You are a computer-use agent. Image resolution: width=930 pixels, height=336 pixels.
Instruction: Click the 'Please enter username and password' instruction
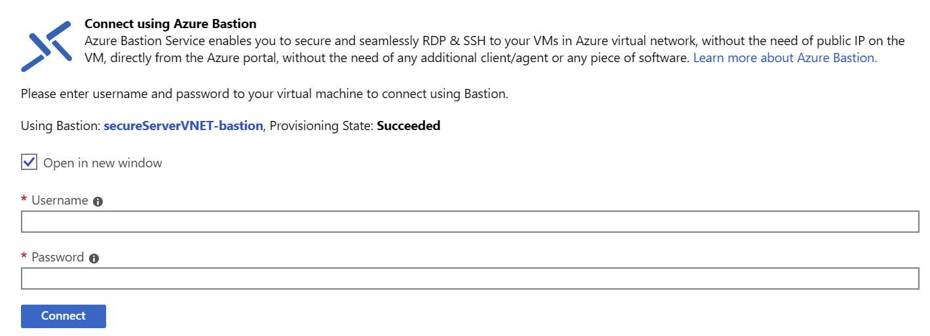pyautogui.click(x=265, y=93)
